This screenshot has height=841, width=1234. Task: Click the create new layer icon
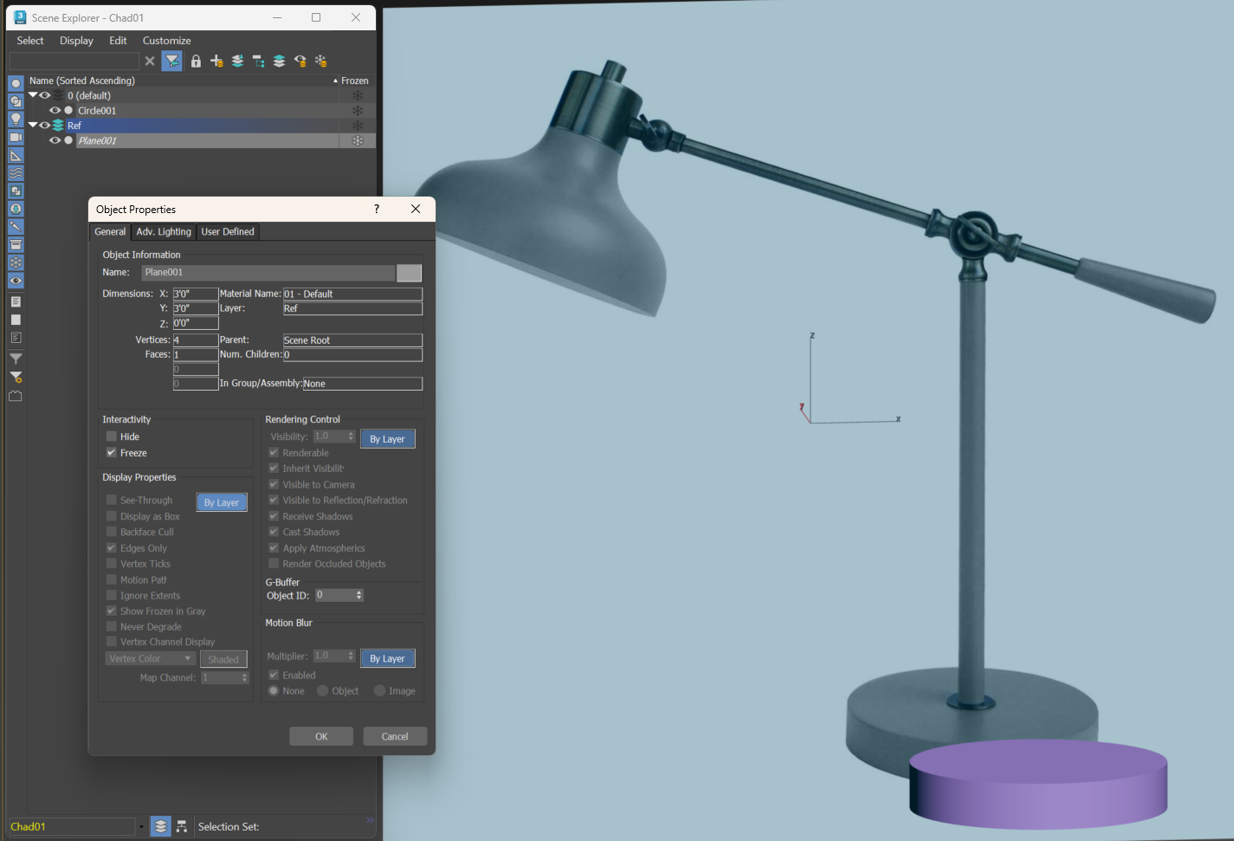pyautogui.click(x=216, y=61)
